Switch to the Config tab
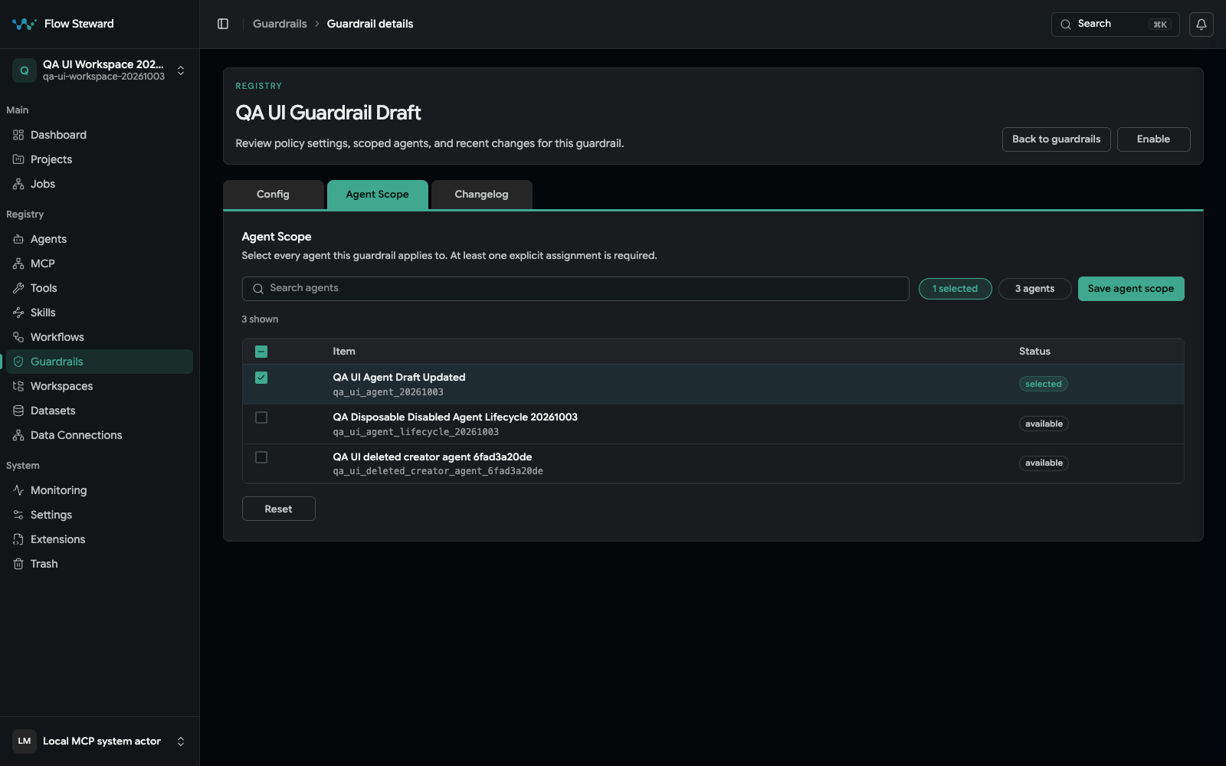The image size is (1226, 766). (x=273, y=195)
